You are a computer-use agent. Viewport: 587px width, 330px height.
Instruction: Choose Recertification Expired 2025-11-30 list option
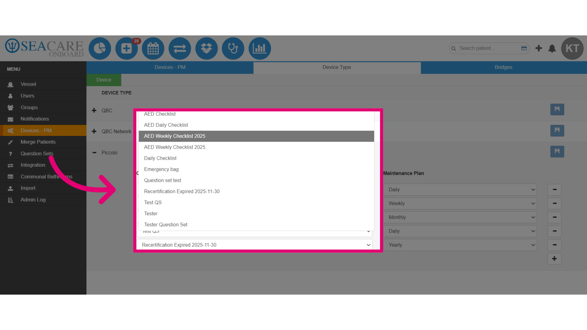point(256,191)
